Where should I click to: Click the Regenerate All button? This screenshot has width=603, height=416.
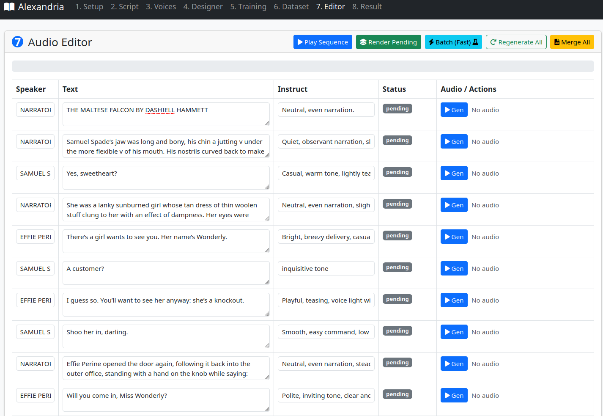click(x=516, y=42)
